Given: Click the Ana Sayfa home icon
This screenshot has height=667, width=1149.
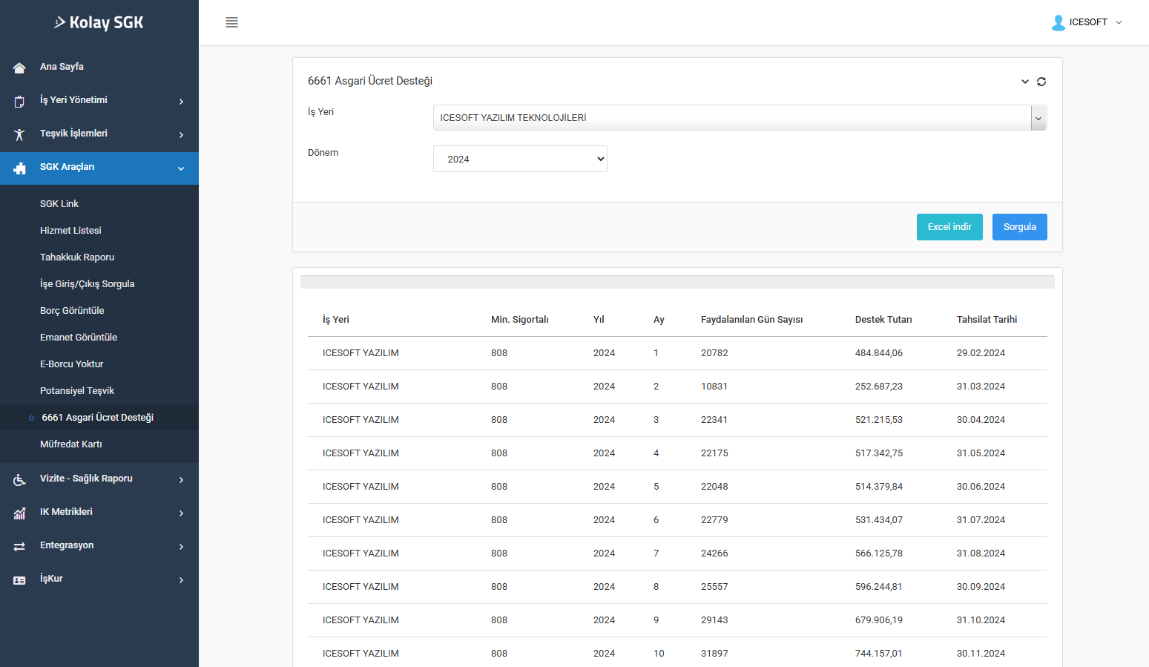Looking at the screenshot, I should pos(19,68).
